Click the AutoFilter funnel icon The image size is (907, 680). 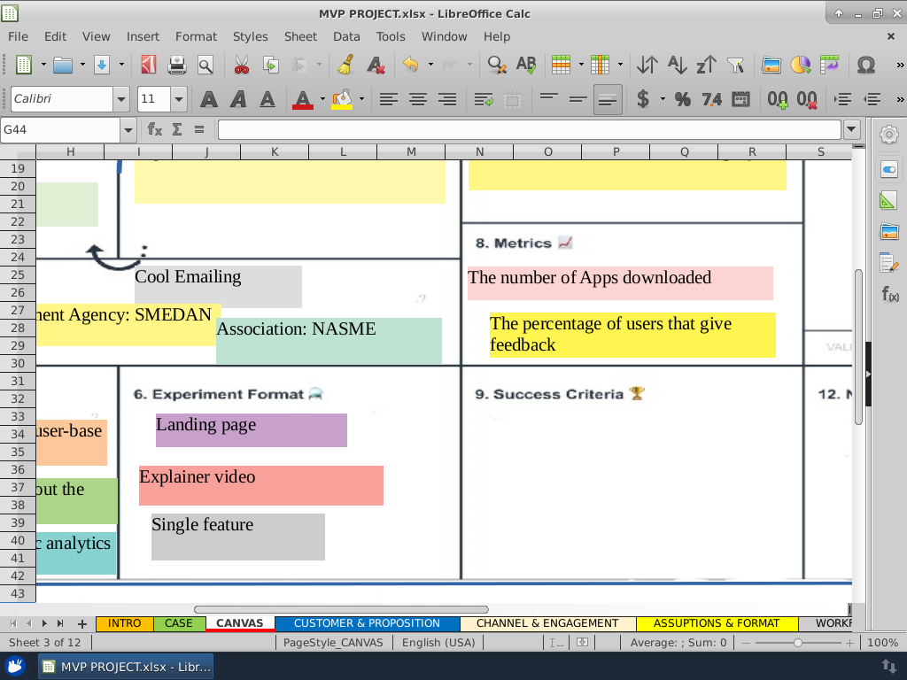734,65
